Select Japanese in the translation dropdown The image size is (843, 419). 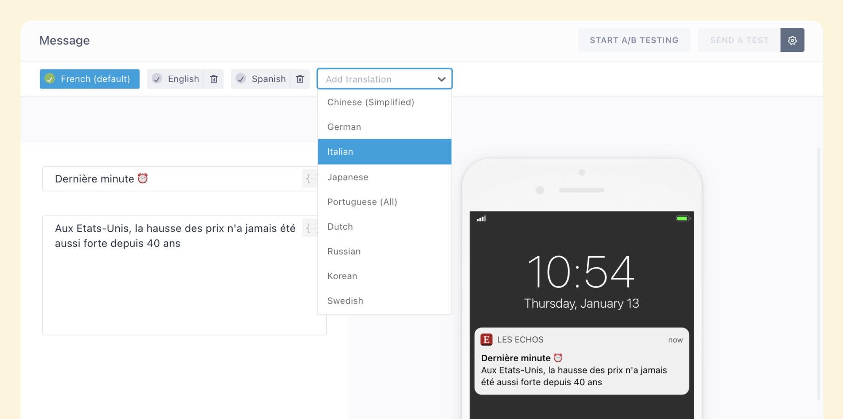tap(384, 177)
